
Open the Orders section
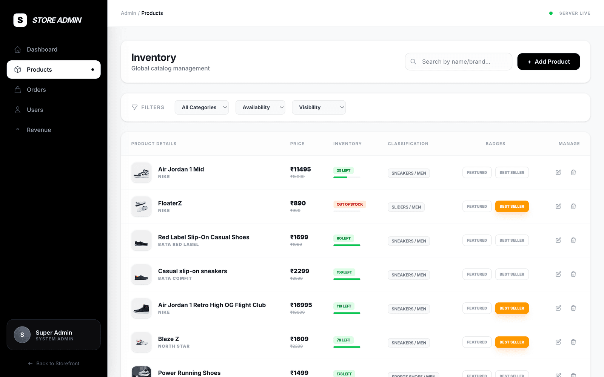pyautogui.click(x=54, y=90)
